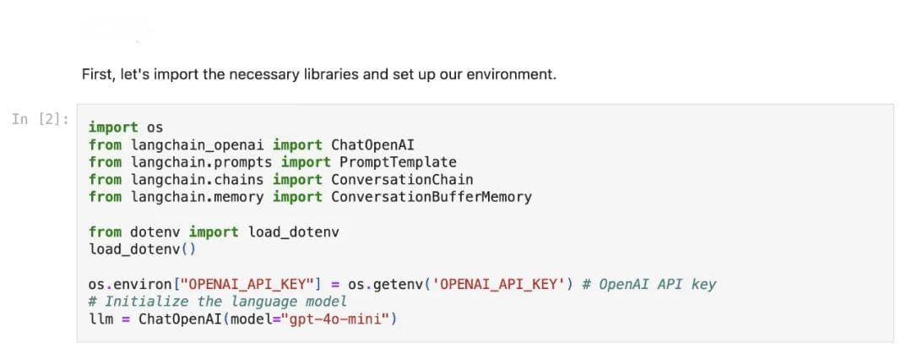The image size is (912, 354).
Task: Click the 'import os' code line
Action: [126, 128]
